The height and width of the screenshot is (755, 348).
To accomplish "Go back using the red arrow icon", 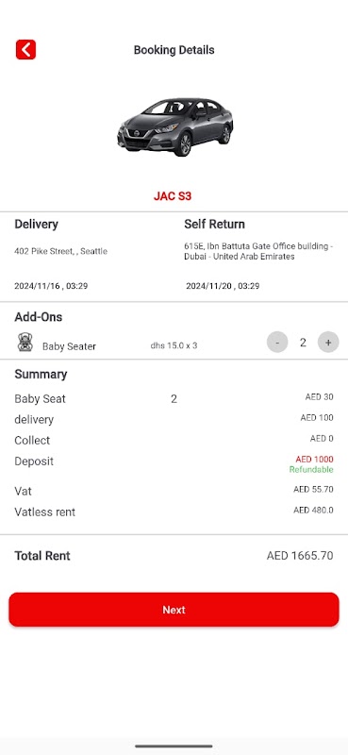I will pyautogui.click(x=25, y=50).
